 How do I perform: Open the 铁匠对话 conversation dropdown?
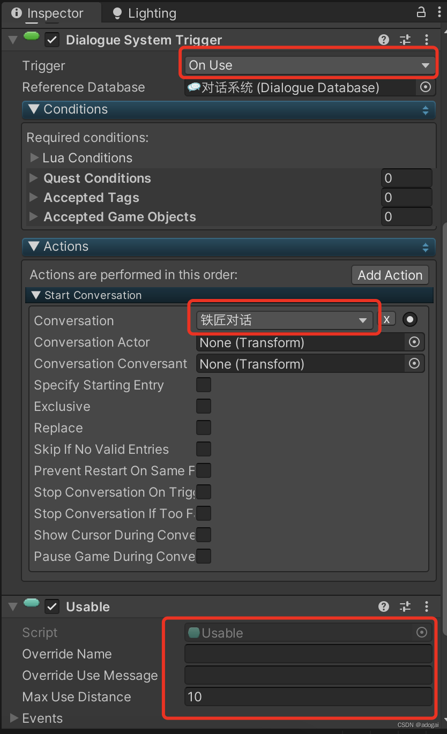[284, 319]
